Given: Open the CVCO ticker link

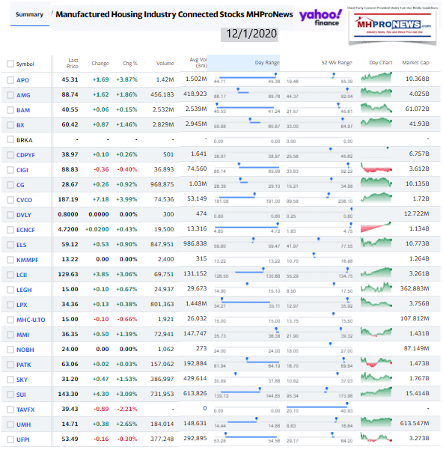Looking at the screenshot, I should coord(24,200).
